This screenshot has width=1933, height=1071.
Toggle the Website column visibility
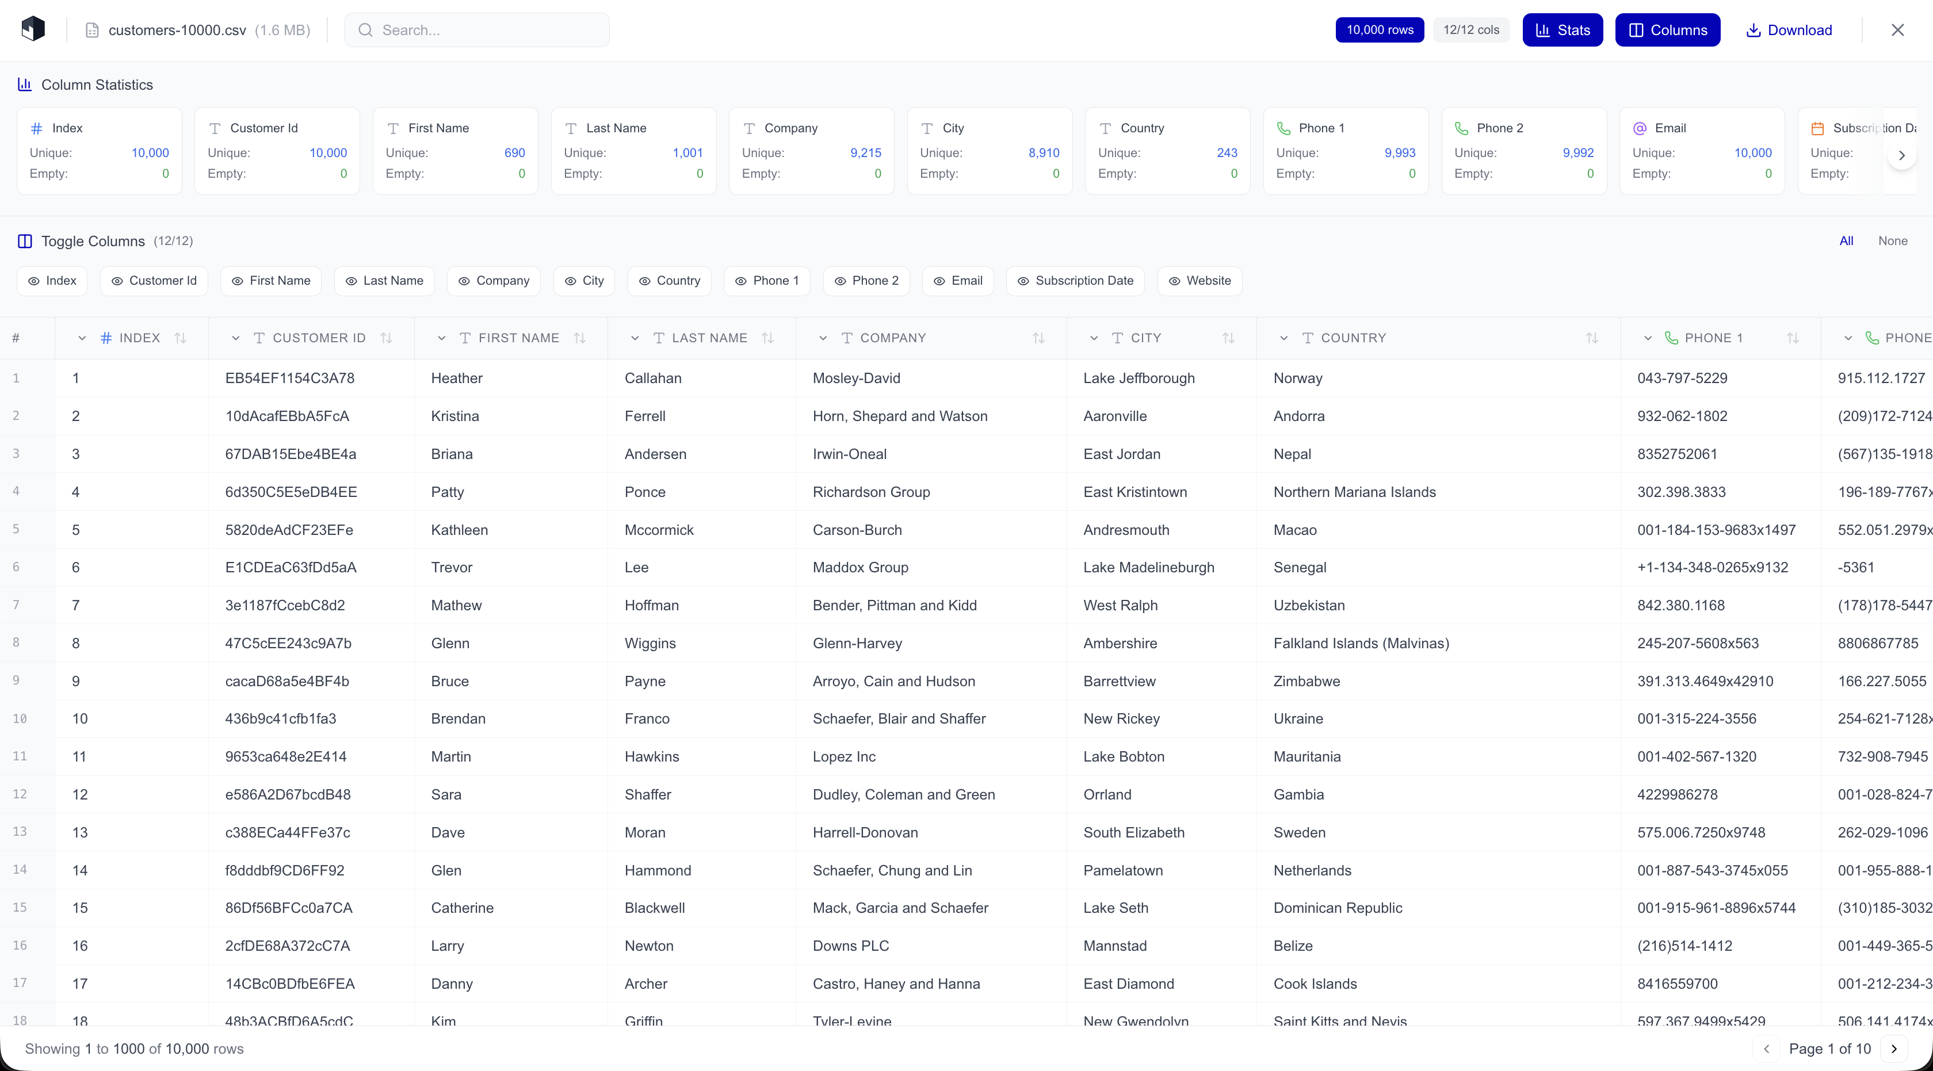[1199, 281]
